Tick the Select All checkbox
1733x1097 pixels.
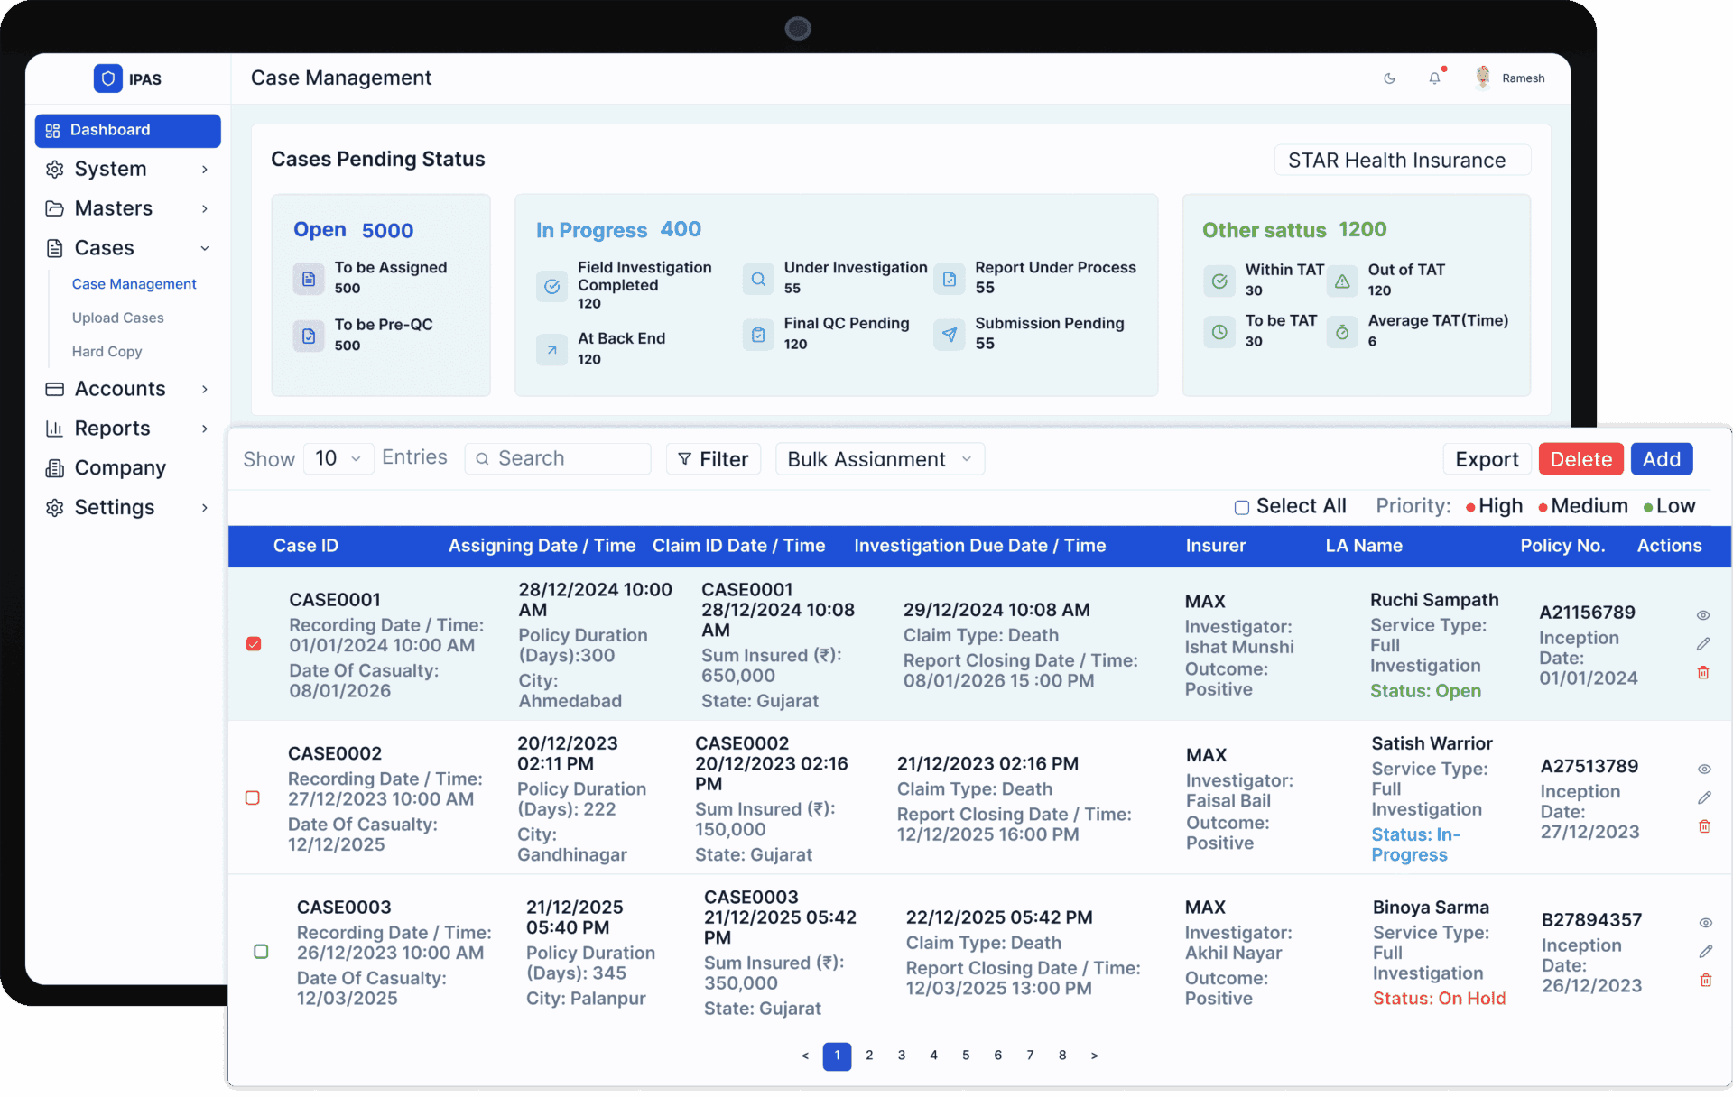coord(1242,507)
